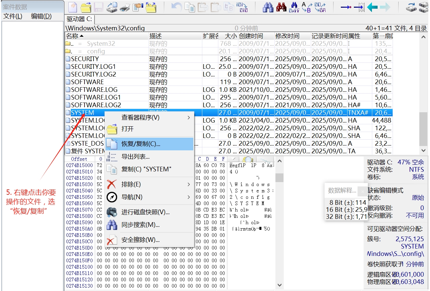The width and height of the screenshot is (430, 291).
Task: Click the Replace Text A-to-B icon
Action: point(306,7)
